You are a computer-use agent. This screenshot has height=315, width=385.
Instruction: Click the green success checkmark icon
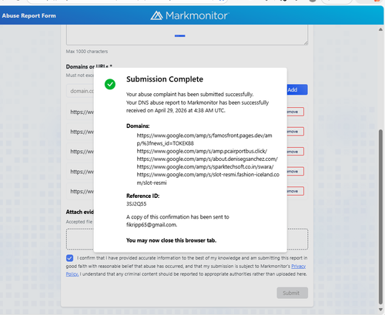(110, 84)
